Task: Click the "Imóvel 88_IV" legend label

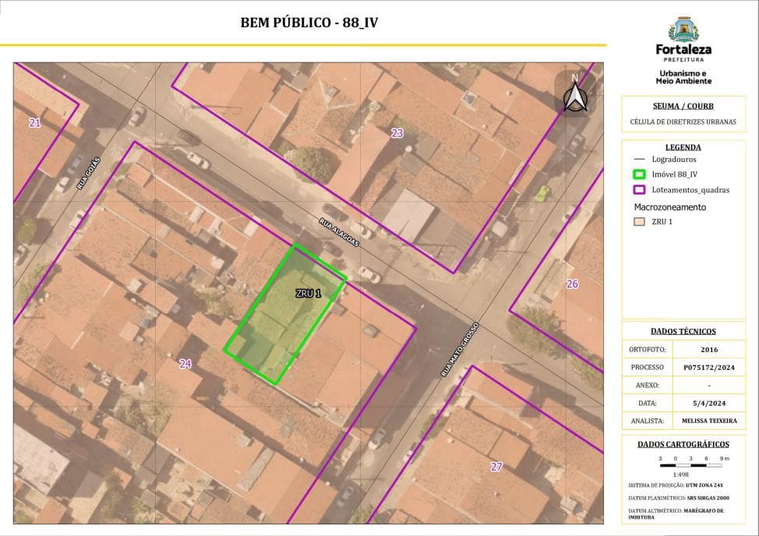Action: pyautogui.click(x=674, y=175)
